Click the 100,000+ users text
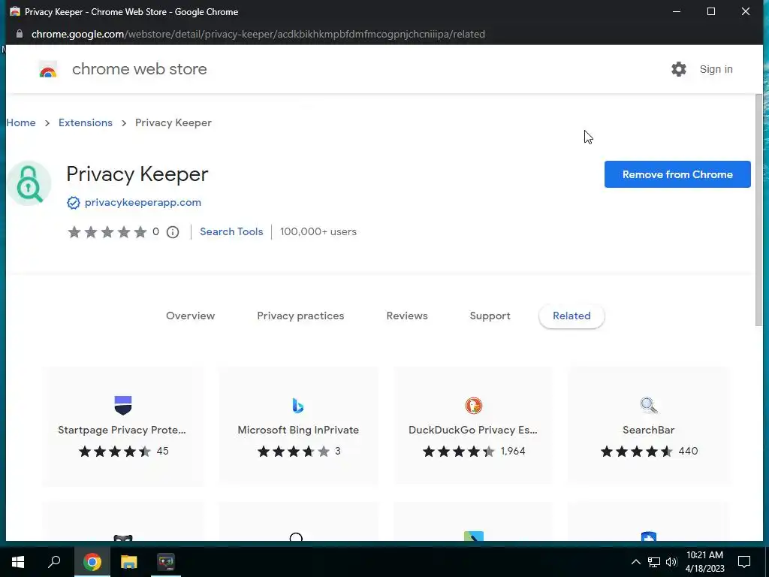This screenshot has width=769, height=577. click(x=318, y=231)
